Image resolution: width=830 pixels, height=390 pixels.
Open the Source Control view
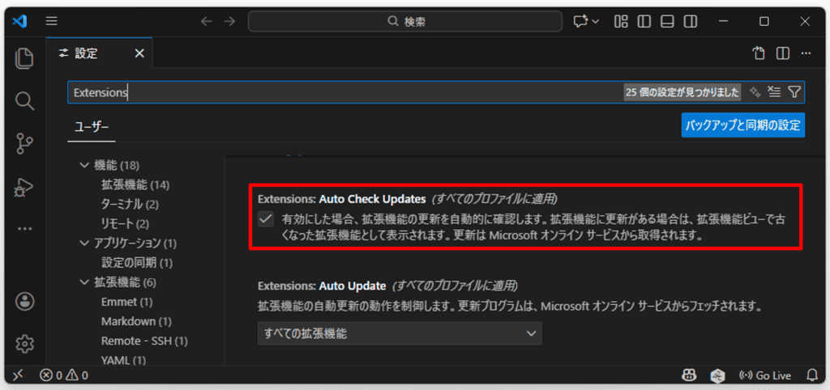coord(24,142)
